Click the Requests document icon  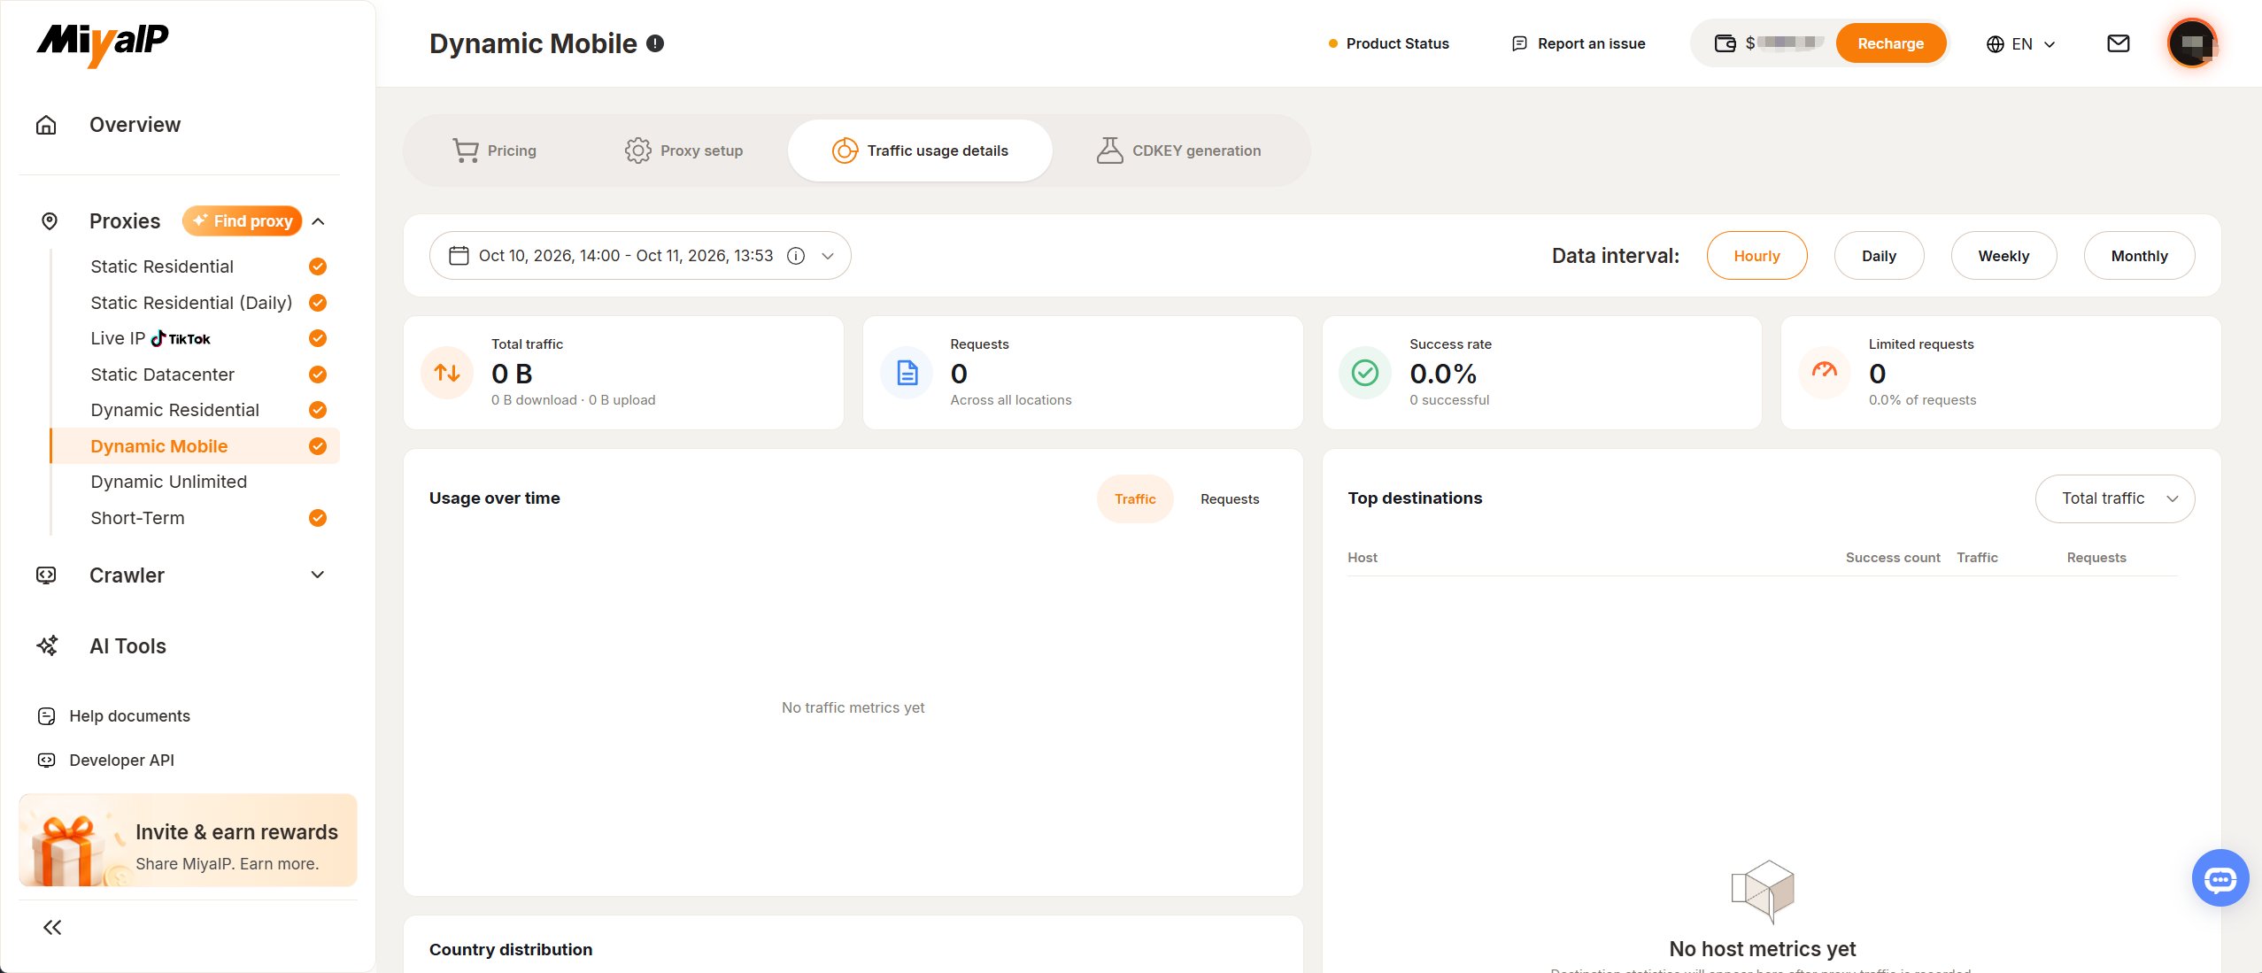pyautogui.click(x=907, y=373)
